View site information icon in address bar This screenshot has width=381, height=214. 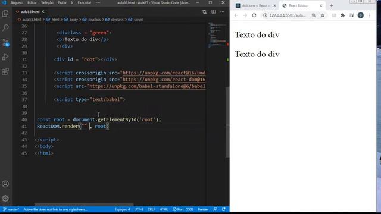pyautogui.click(x=265, y=15)
